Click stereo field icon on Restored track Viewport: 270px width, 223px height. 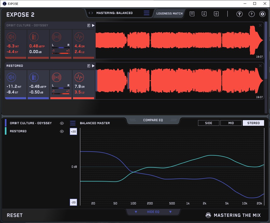(x=57, y=77)
